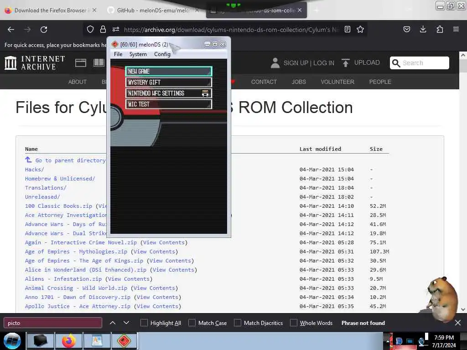
Task: Enable Highlight All checkbox
Action: 144,323
